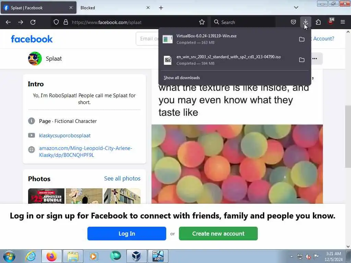
Task: Open Splaat profile avatar picture
Action: (x=35, y=59)
